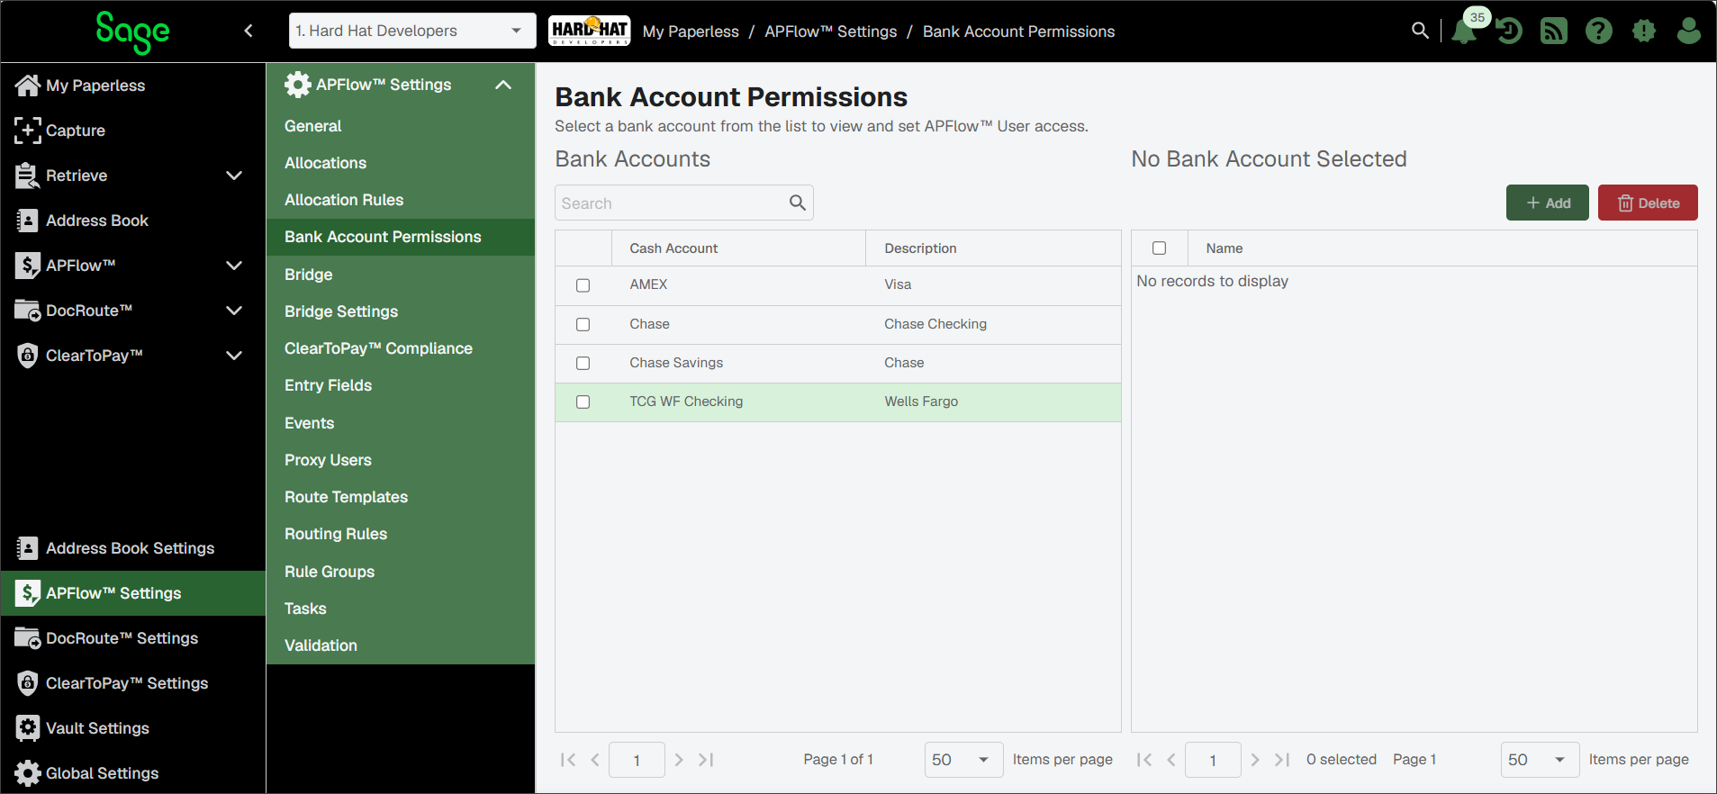Expand the ClearToPay menu chevron

[x=234, y=356]
